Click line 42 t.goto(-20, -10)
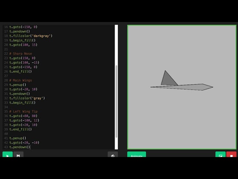The width and height of the screenshot is (238, 179). tap(24, 142)
